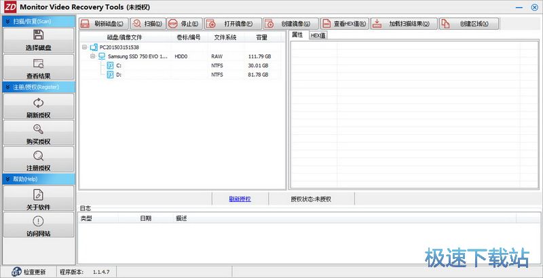Click the 刷新授权 sidebar refresh icon
543x278 pixels.
coord(38,103)
